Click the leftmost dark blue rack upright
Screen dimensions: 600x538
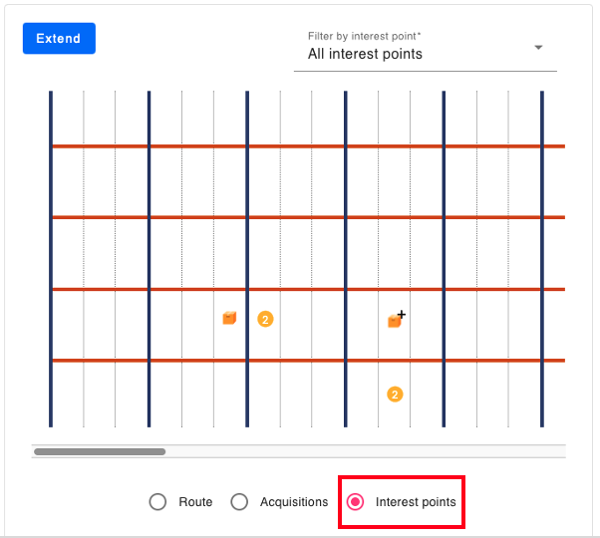tap(51, 259)
